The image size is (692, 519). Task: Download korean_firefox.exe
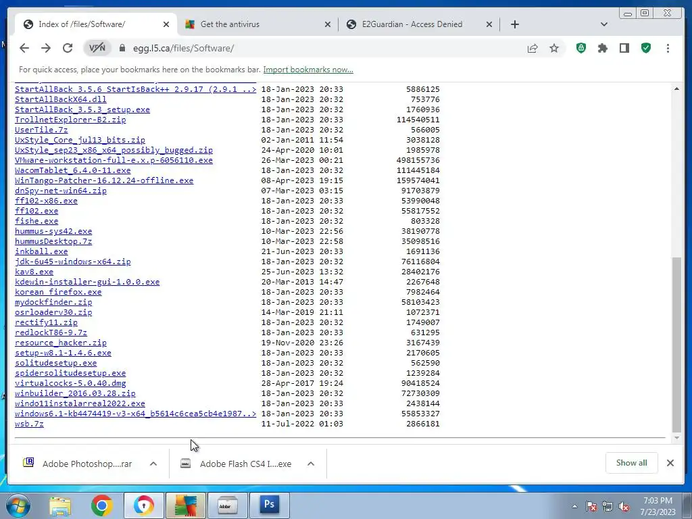58,292
